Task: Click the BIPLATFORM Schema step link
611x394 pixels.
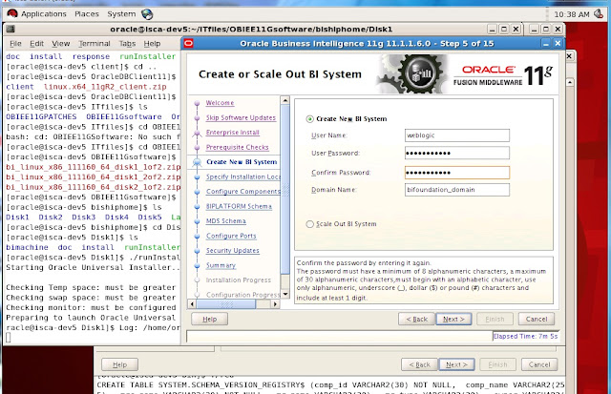Action: pyautogui.click(x=239, y=206)
